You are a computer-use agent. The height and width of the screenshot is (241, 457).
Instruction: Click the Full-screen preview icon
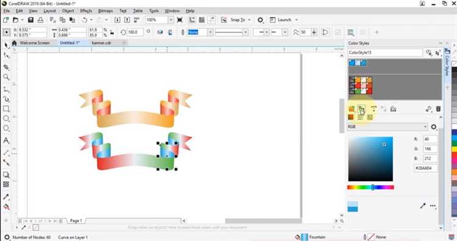[180, 20]
